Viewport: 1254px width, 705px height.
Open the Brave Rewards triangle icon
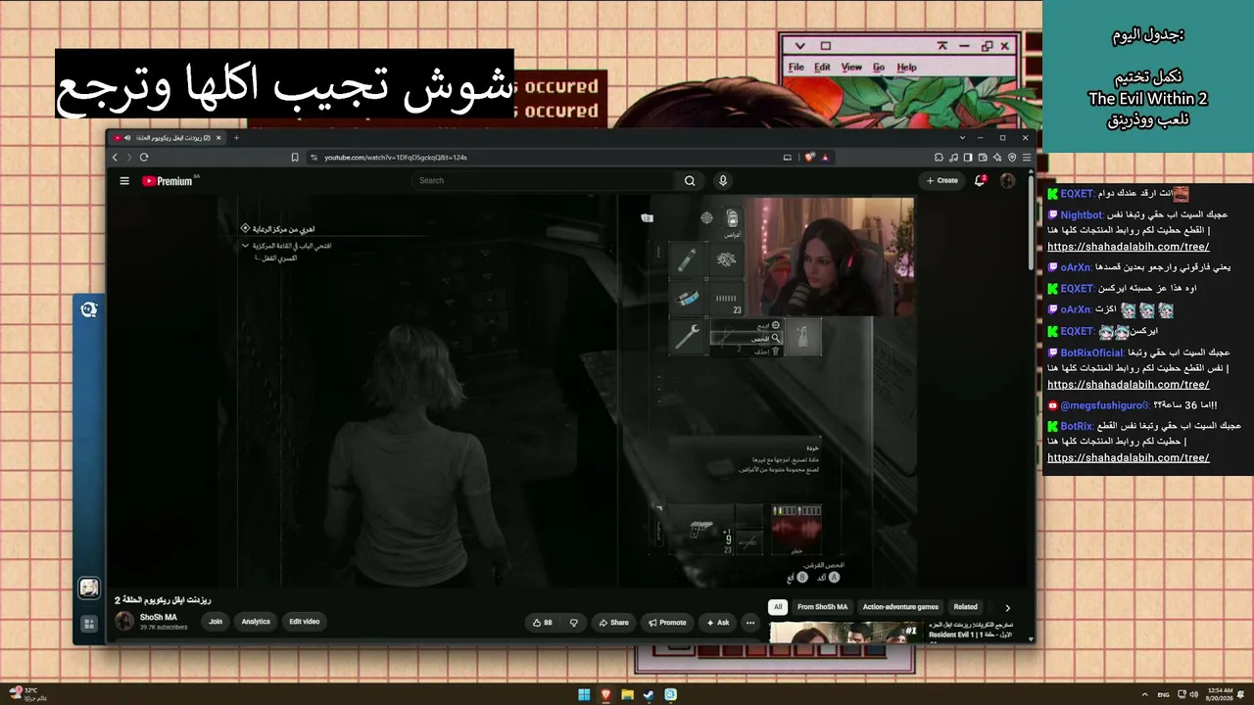click(x=825, y=157)
